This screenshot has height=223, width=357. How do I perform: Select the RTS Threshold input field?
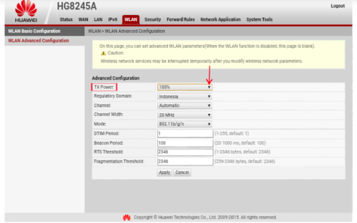[185, 152]
